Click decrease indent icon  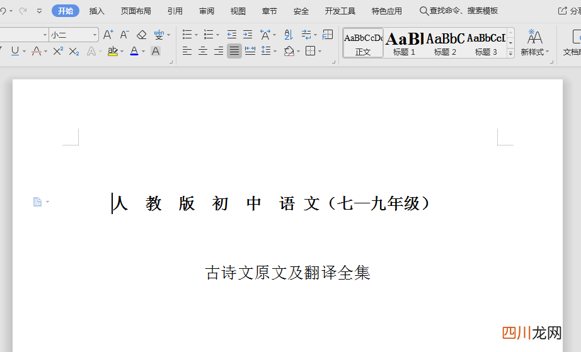pos(232,35)
